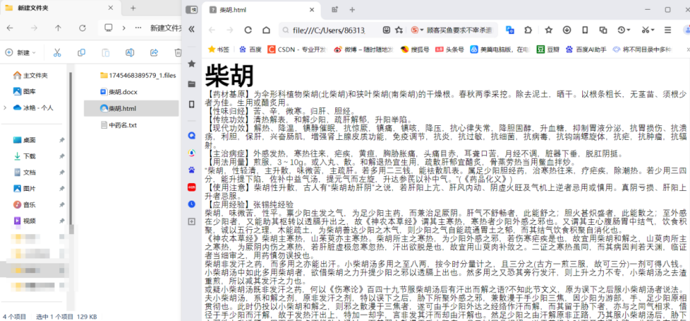Open 百度AI助手 bookmark
The image size is (690, 321).
[x=586, y=49]
